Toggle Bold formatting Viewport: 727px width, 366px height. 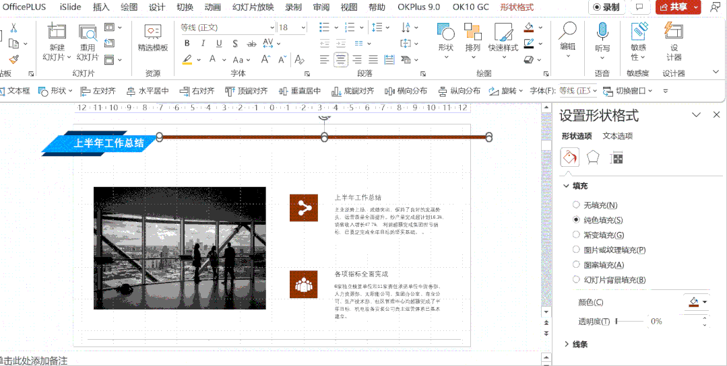[187, 44]
